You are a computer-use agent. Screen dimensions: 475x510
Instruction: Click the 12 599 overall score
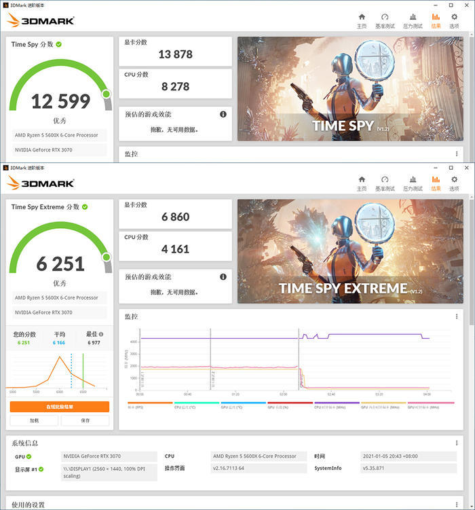[x=61, y=101]
